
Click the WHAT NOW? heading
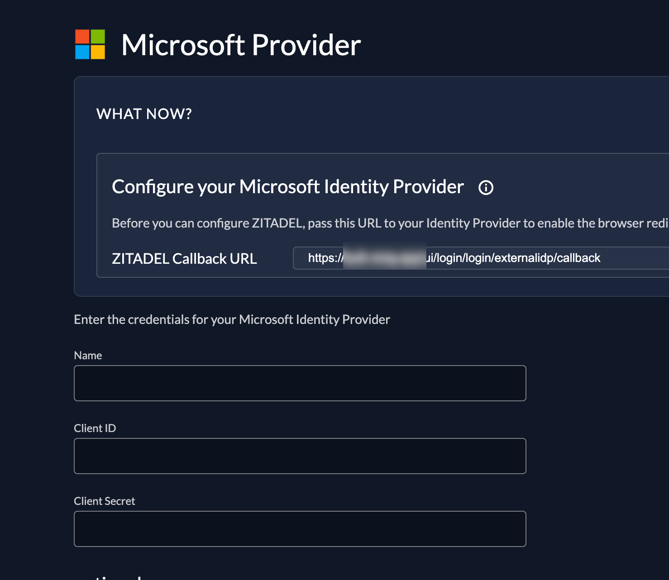[x=144, y=114]
